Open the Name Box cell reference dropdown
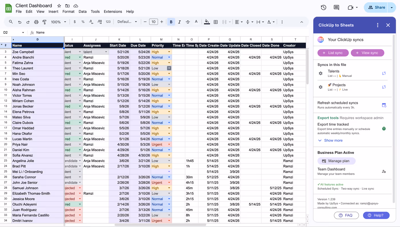Viewport: 400px width, 227px height. coord(23,33)
